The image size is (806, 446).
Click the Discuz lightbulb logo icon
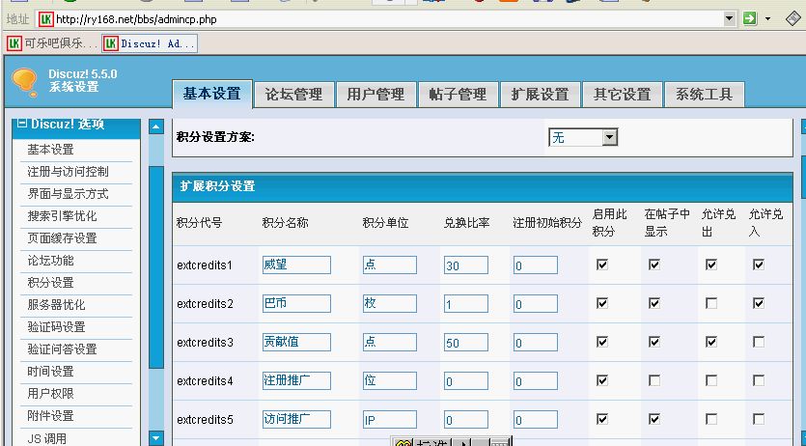pos(25,82)
